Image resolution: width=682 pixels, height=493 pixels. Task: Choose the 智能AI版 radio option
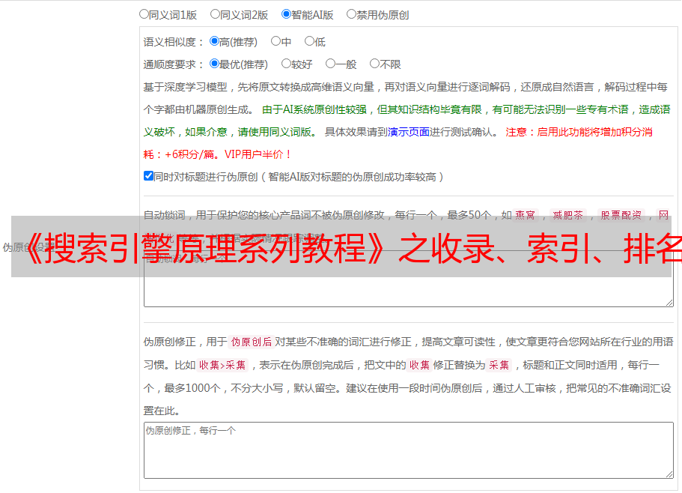point(286,14)
